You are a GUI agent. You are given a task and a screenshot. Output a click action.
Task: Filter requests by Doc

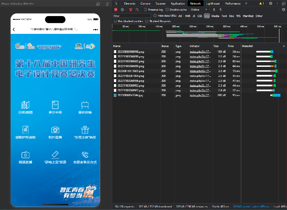(232, 16)
